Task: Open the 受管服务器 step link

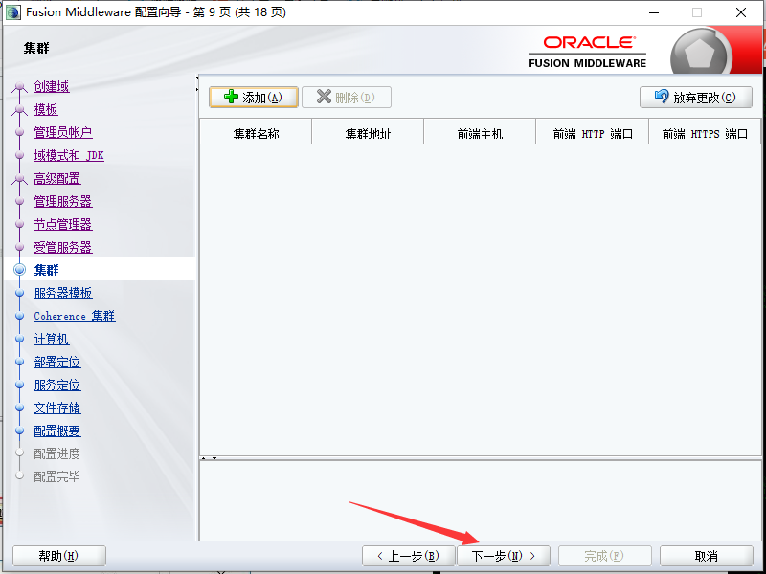Action: coord(63,247)
